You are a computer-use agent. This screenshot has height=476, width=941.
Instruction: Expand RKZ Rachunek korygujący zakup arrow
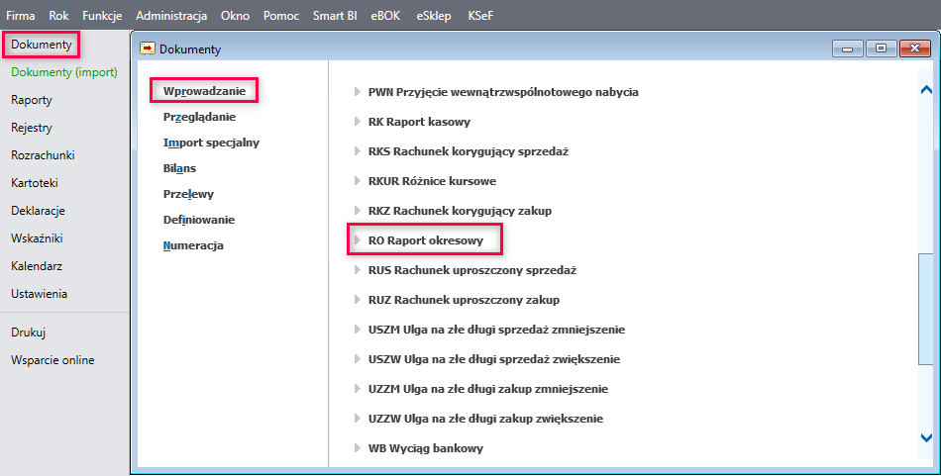(x=357, y=211)
